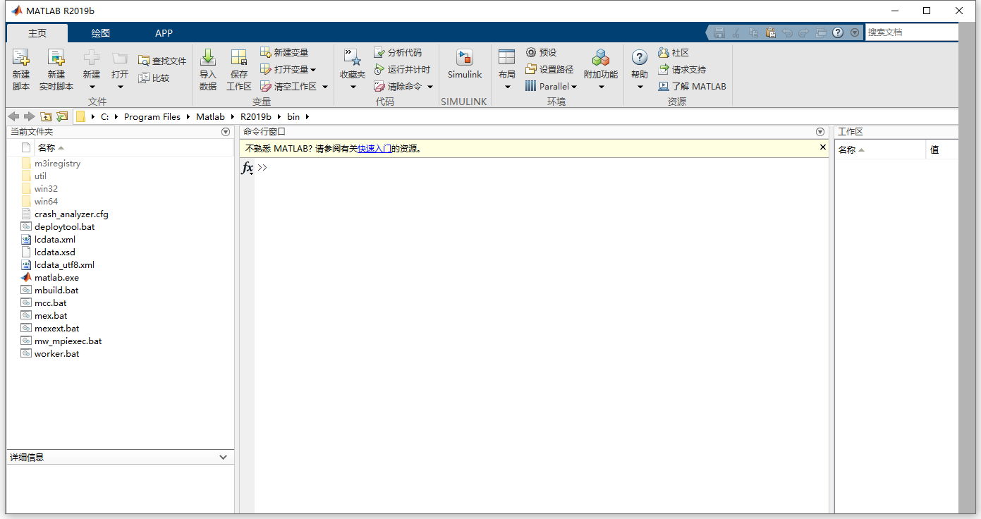Click the browse for folder icon
The height and width of the screenshot is (519, 981).
point(62,117)
